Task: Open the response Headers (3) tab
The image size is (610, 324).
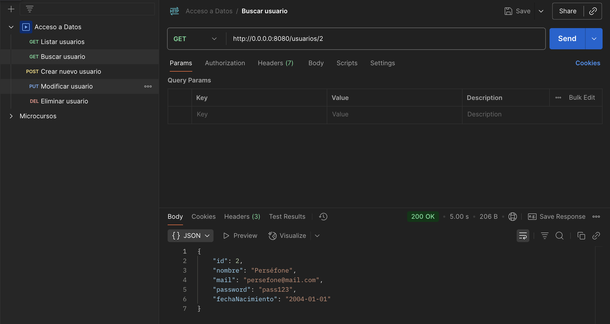Action: click(242, 217)
